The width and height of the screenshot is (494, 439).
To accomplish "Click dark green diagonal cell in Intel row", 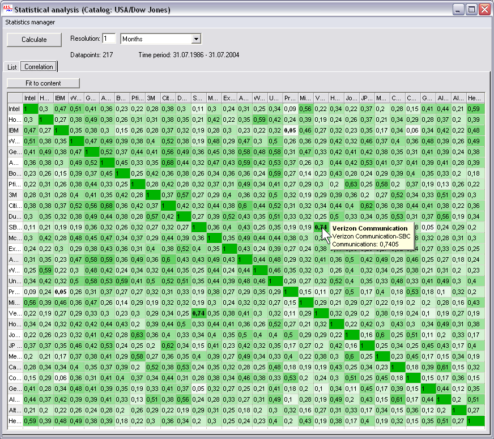I will click(x=31, y=108).
